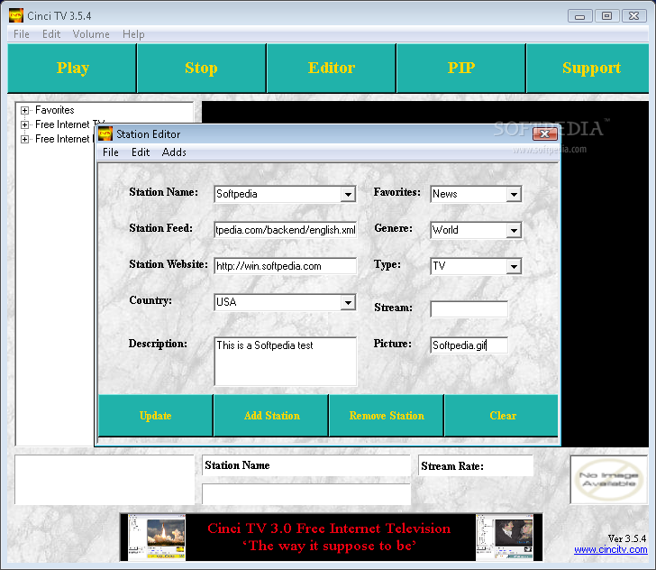
Task: Expand the third Free Internet tree node
Action: [x=24, y=139]
